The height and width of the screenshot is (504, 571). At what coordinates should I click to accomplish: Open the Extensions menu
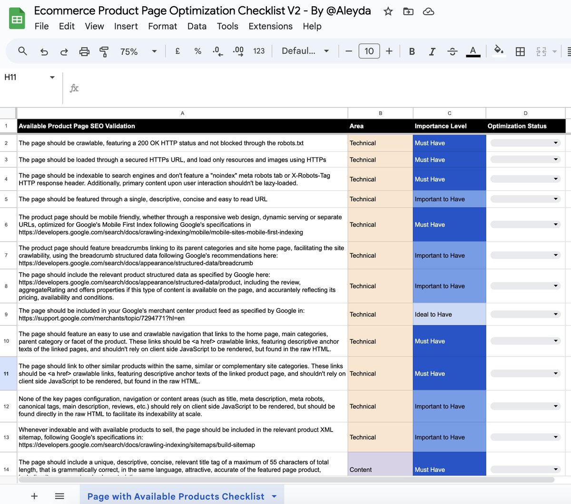click(x=270, y=27)
